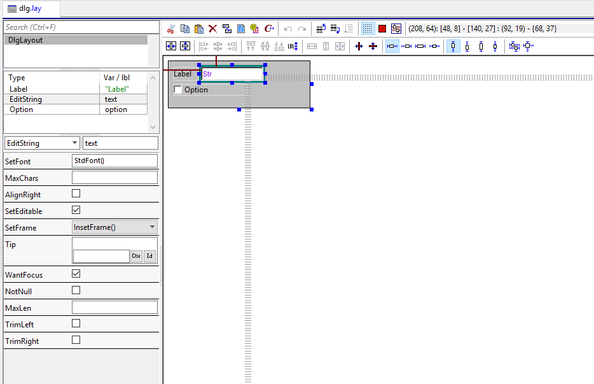Image resolution: width=594 pixels, height=384 pixels.
Task: Select DlgLayout in the layout list
Action: point(75,40)
